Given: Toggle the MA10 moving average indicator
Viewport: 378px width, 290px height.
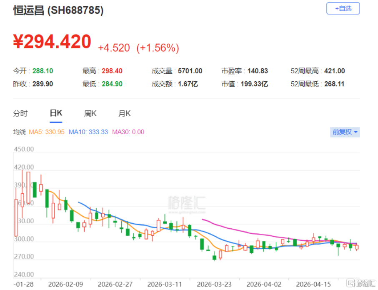Looking at the screenshot, I should tap(88, 132).
